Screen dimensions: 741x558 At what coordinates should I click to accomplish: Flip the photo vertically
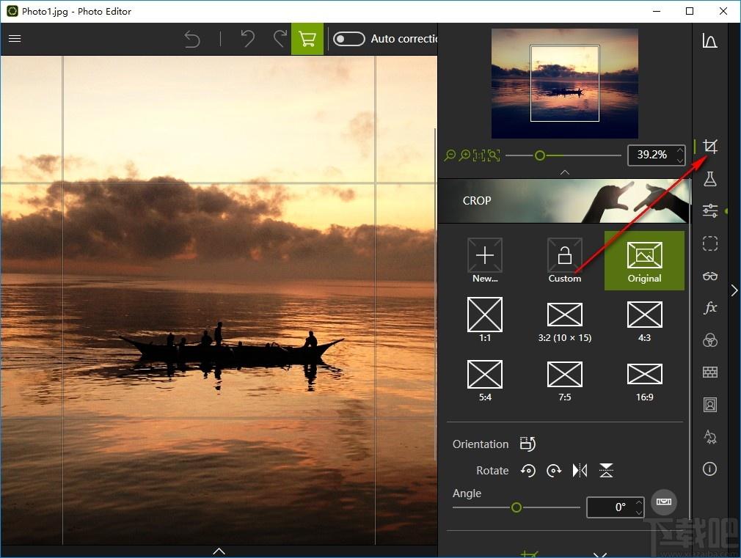pos(606,471)
